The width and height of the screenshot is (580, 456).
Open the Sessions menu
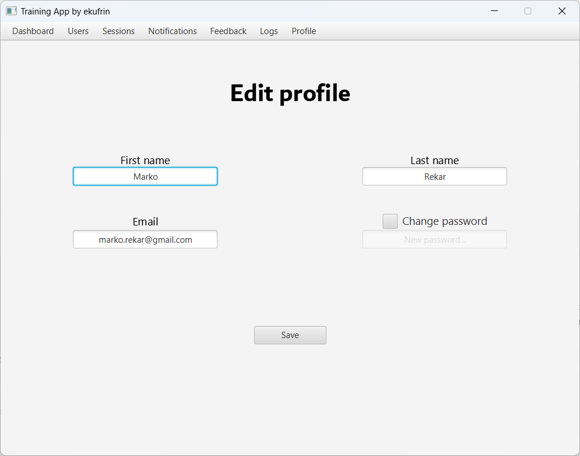118,31
